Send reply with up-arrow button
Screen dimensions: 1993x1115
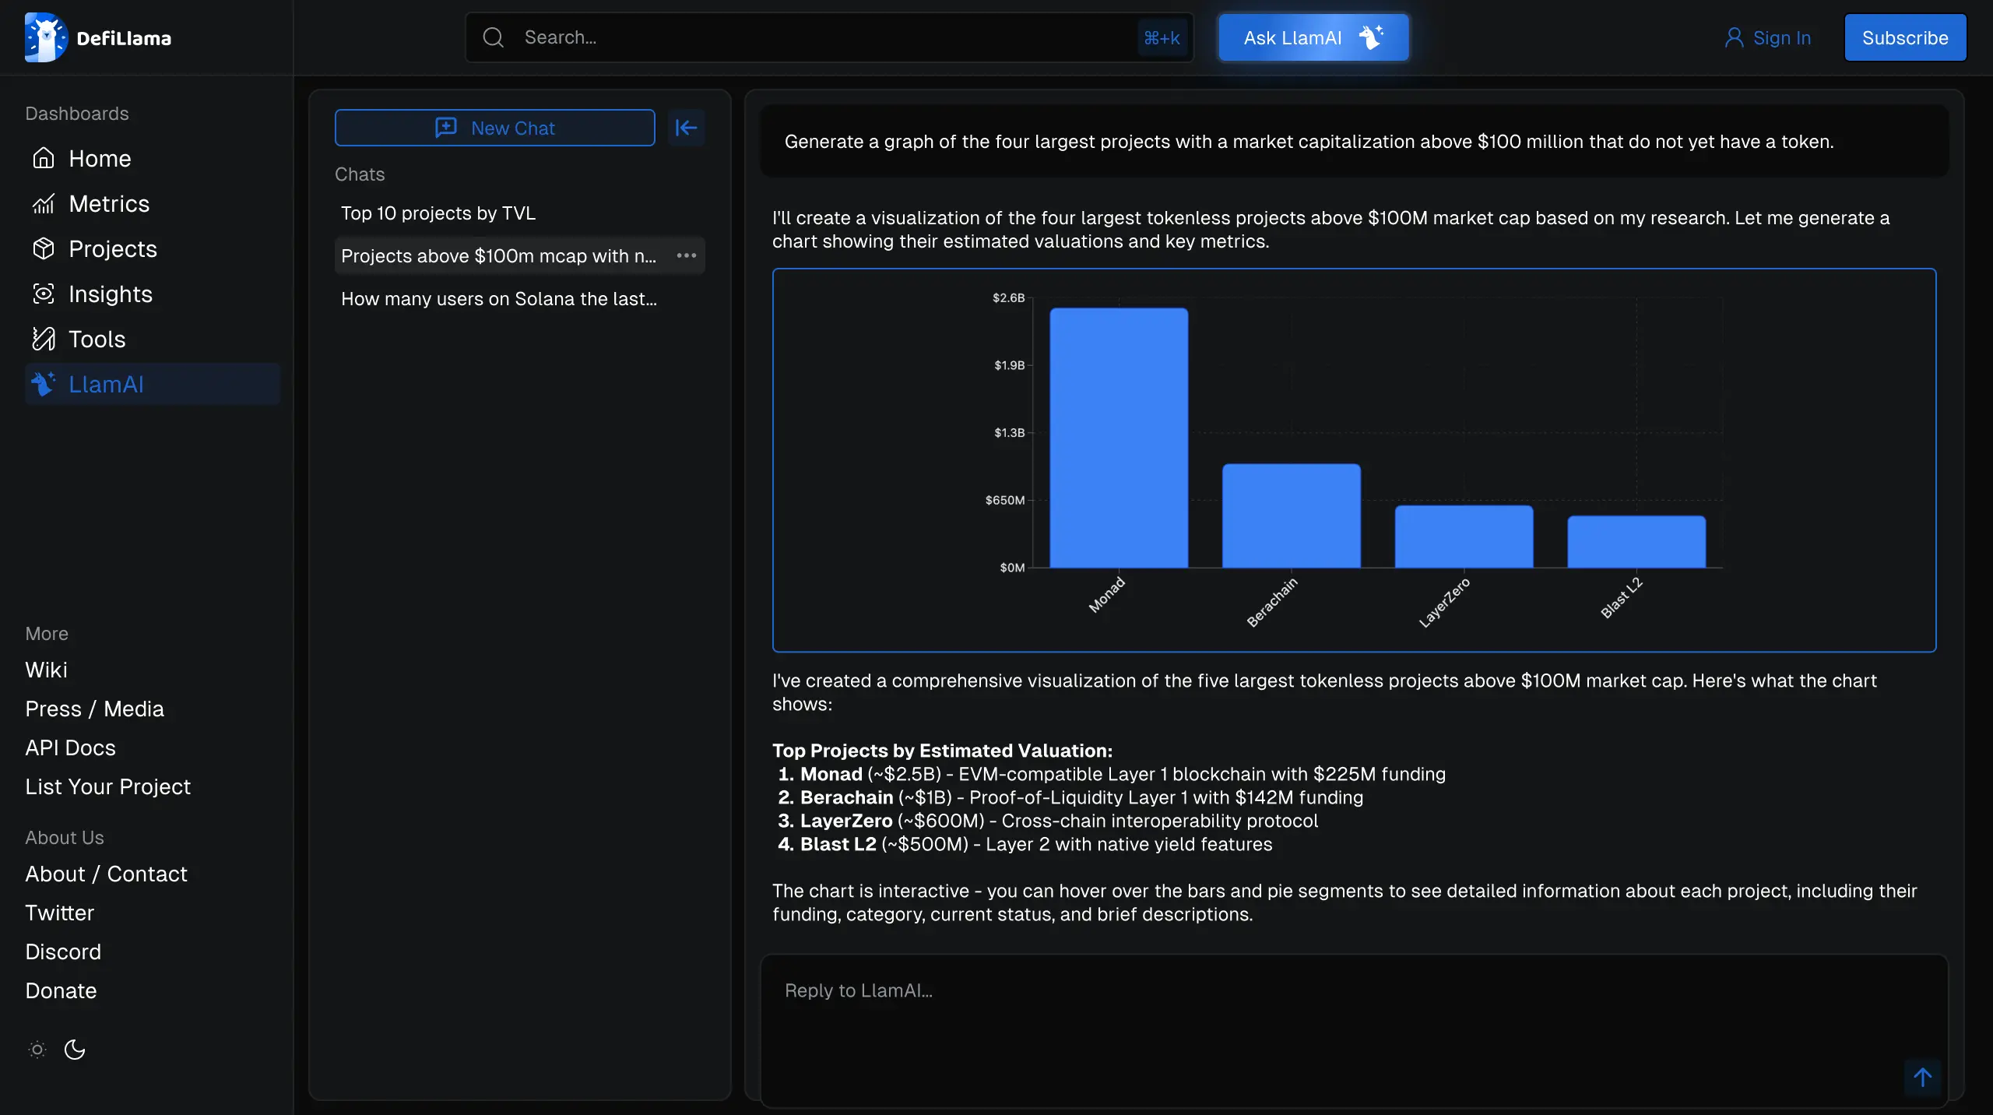point(1923,1078)
